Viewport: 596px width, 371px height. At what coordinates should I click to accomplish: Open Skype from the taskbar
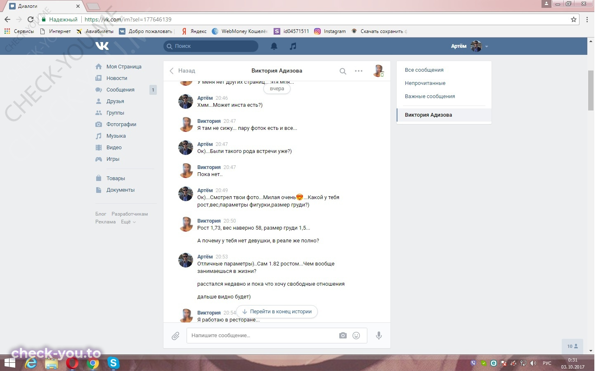(114, 363)
